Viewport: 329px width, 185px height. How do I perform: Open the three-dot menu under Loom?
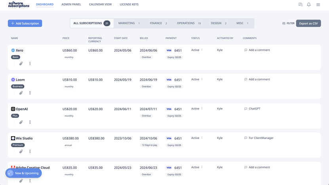pyautogui.click(x=30, y=93)
